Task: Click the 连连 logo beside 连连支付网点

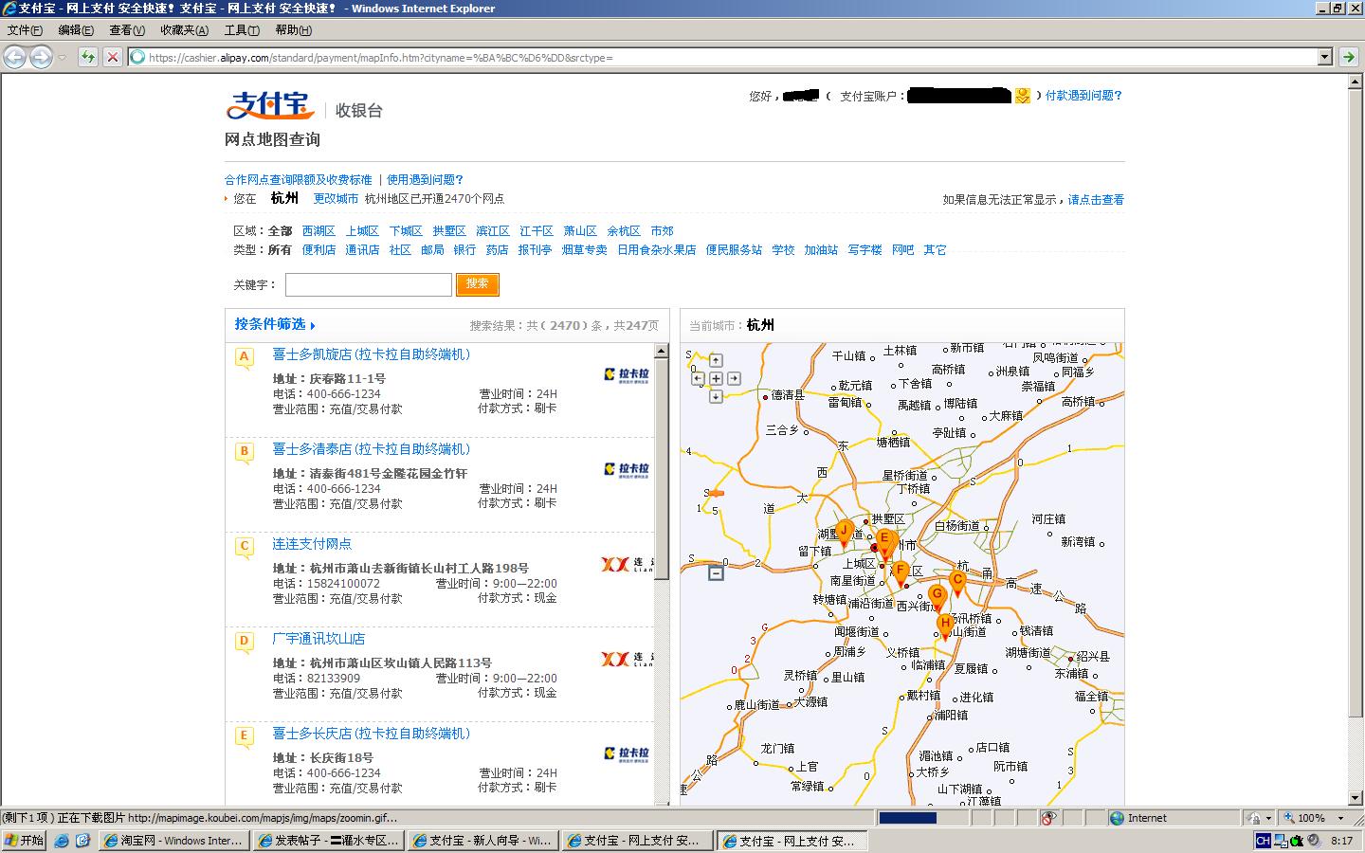Action: click(621, 564)
